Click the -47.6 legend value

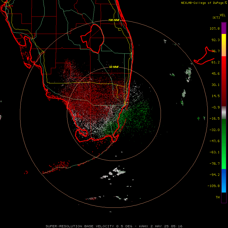pyautogui.click(x=215, y=141)
